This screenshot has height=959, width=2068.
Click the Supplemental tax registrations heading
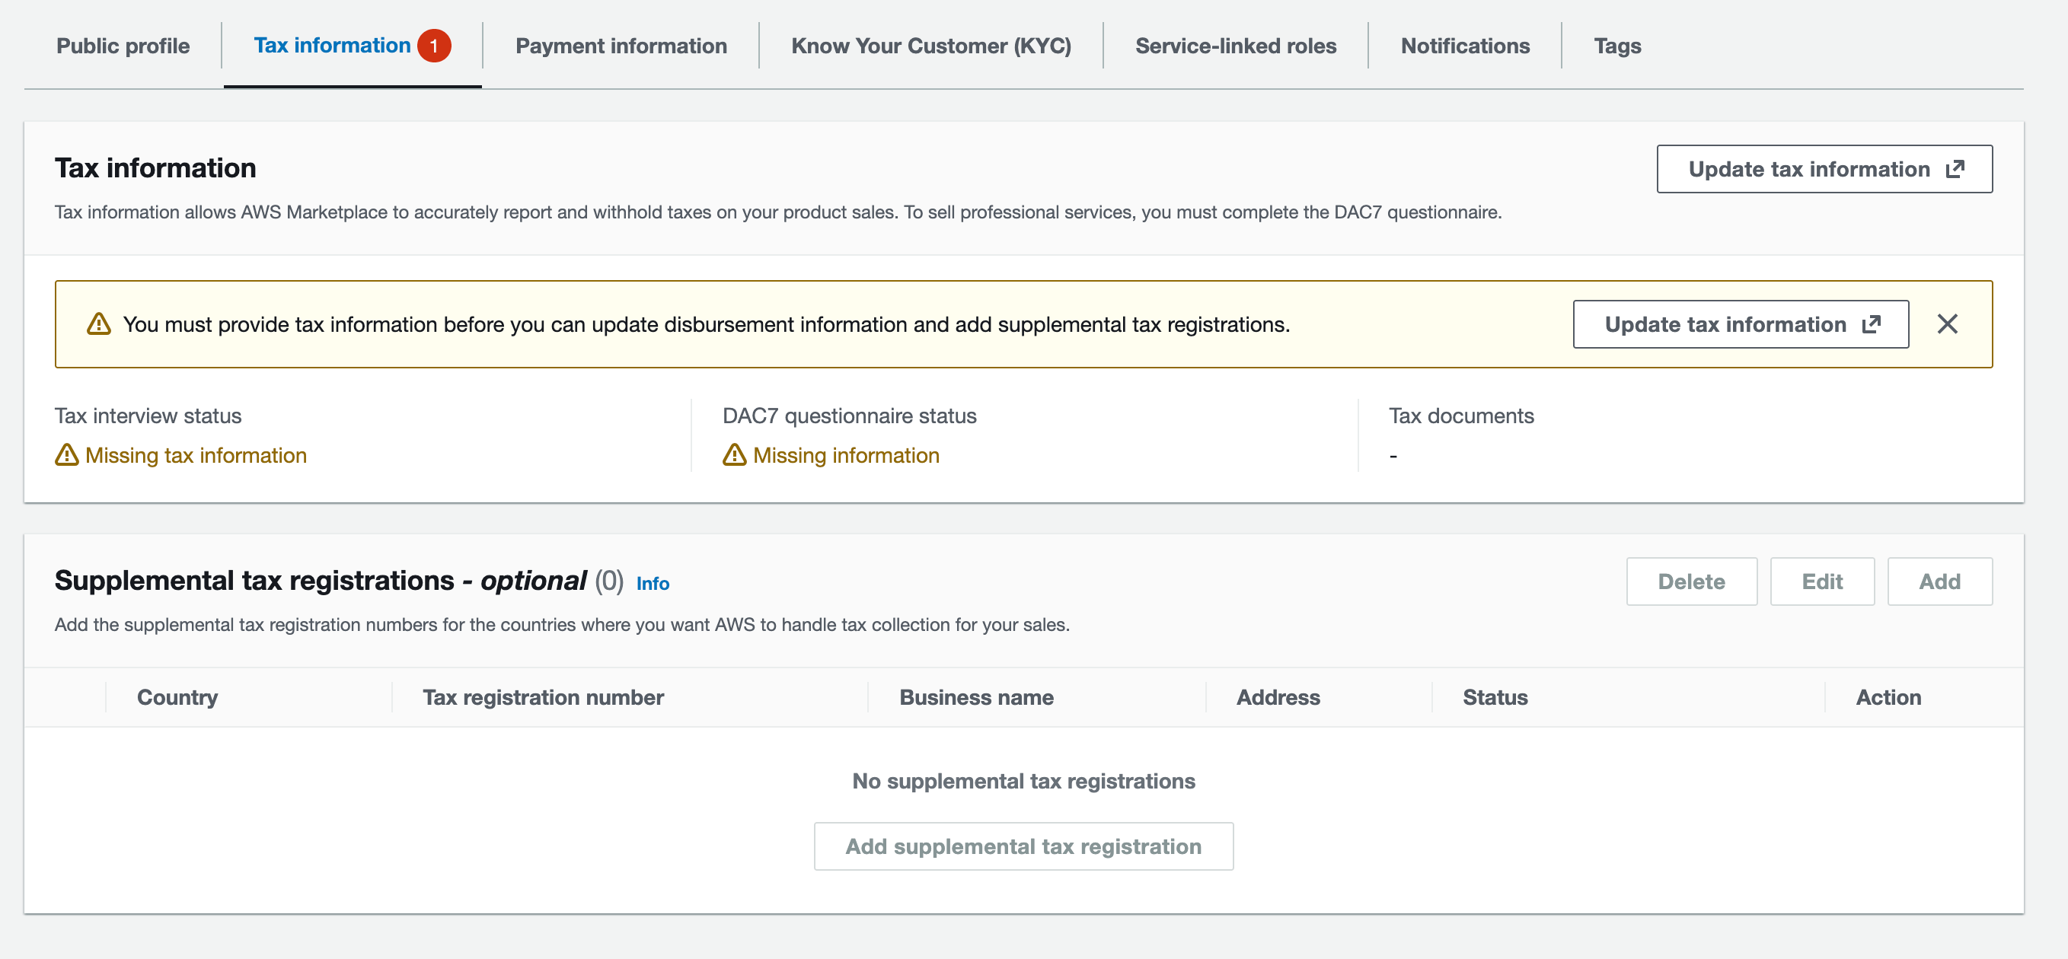coord(321,580)
